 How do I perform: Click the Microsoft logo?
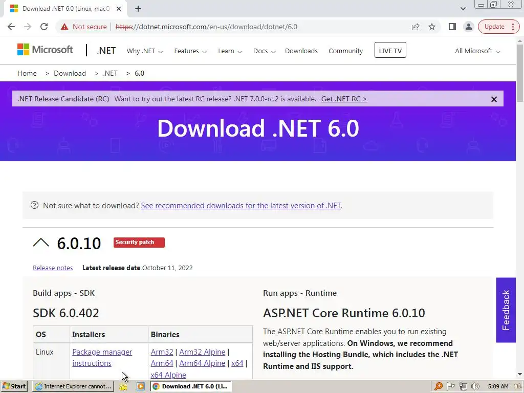click(45, 50)
